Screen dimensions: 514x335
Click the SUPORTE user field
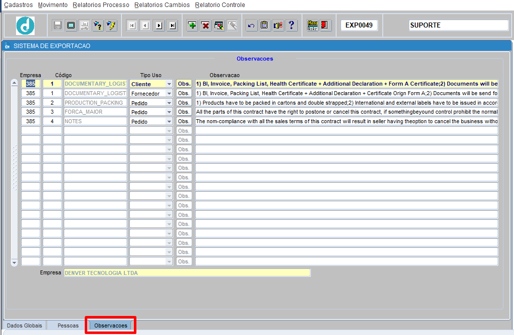458,25
